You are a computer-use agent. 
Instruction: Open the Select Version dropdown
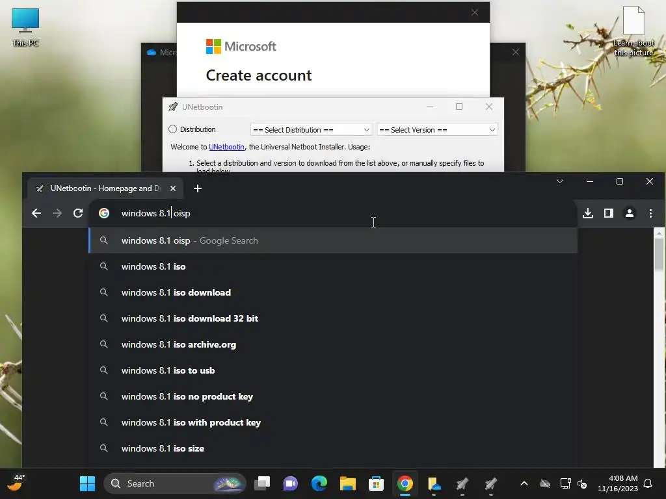click(437, 130)
